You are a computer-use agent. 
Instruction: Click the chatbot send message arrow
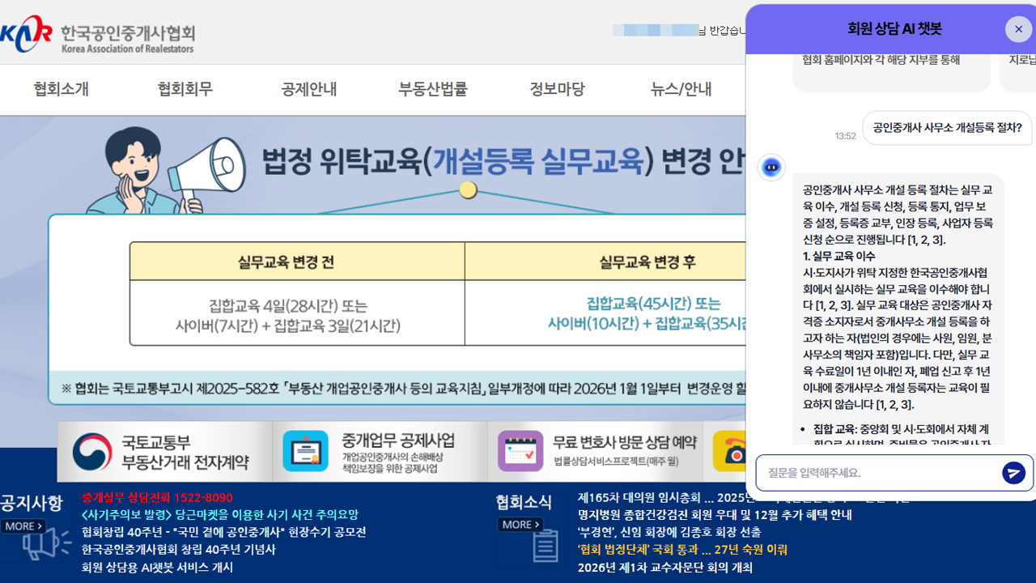[1013, 473]
